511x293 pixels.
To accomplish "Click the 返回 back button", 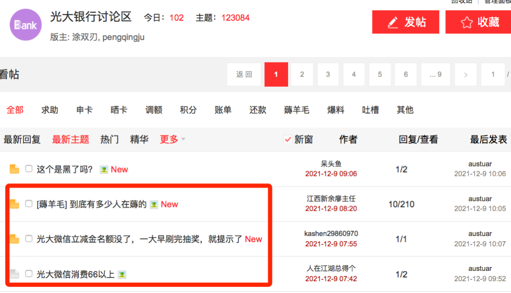I will click(x=244, y=75).
